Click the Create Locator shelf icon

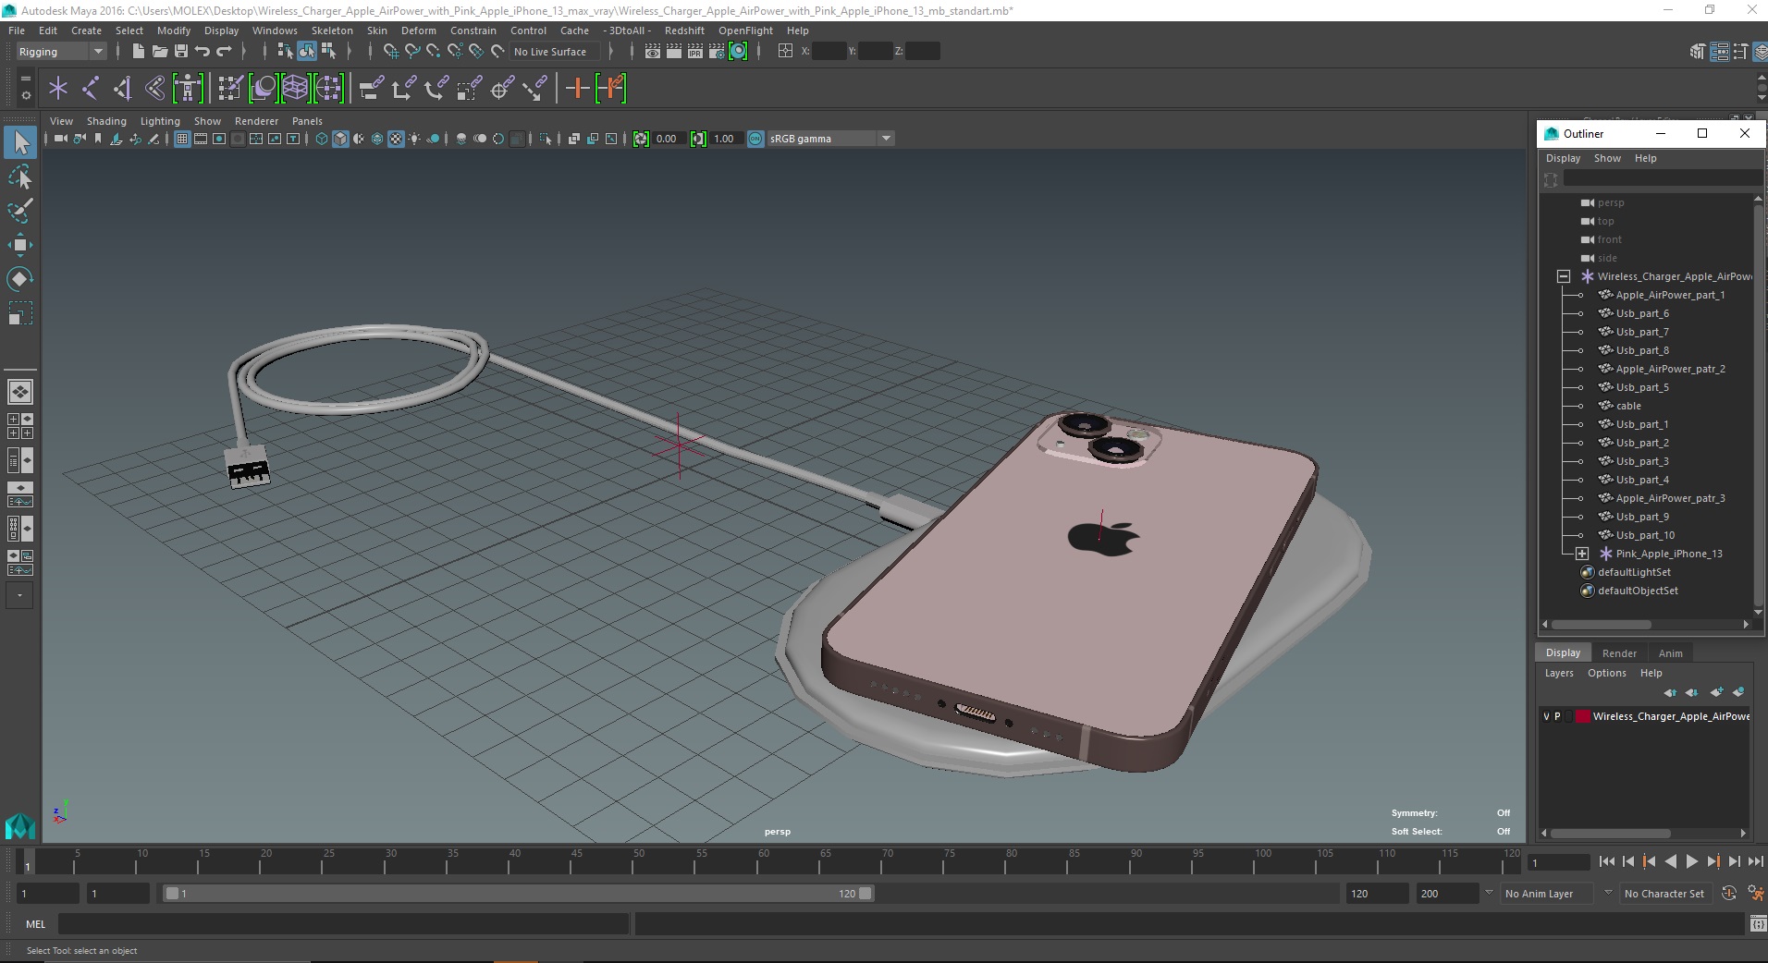58,89
